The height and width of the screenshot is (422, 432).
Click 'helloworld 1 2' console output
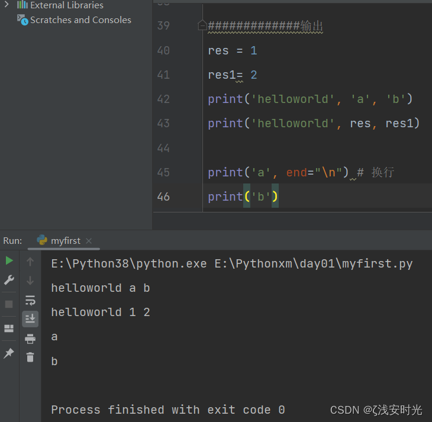click(101, 313)
